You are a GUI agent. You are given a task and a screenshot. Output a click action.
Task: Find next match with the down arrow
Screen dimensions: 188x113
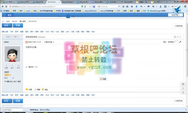[x=27, y=110]
